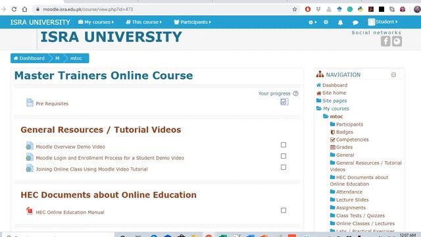The width and height of the screenshot is (421, 237).
Task: Open the This course dropdown menu
Action: [x=143, y=22]
